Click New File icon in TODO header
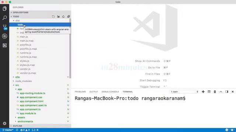The width and height of the screenshot is (236, 132). tap(53, 16)
